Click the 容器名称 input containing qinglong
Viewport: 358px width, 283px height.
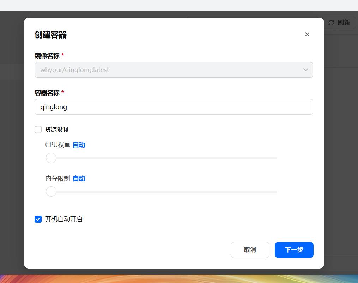coord(174,107)
